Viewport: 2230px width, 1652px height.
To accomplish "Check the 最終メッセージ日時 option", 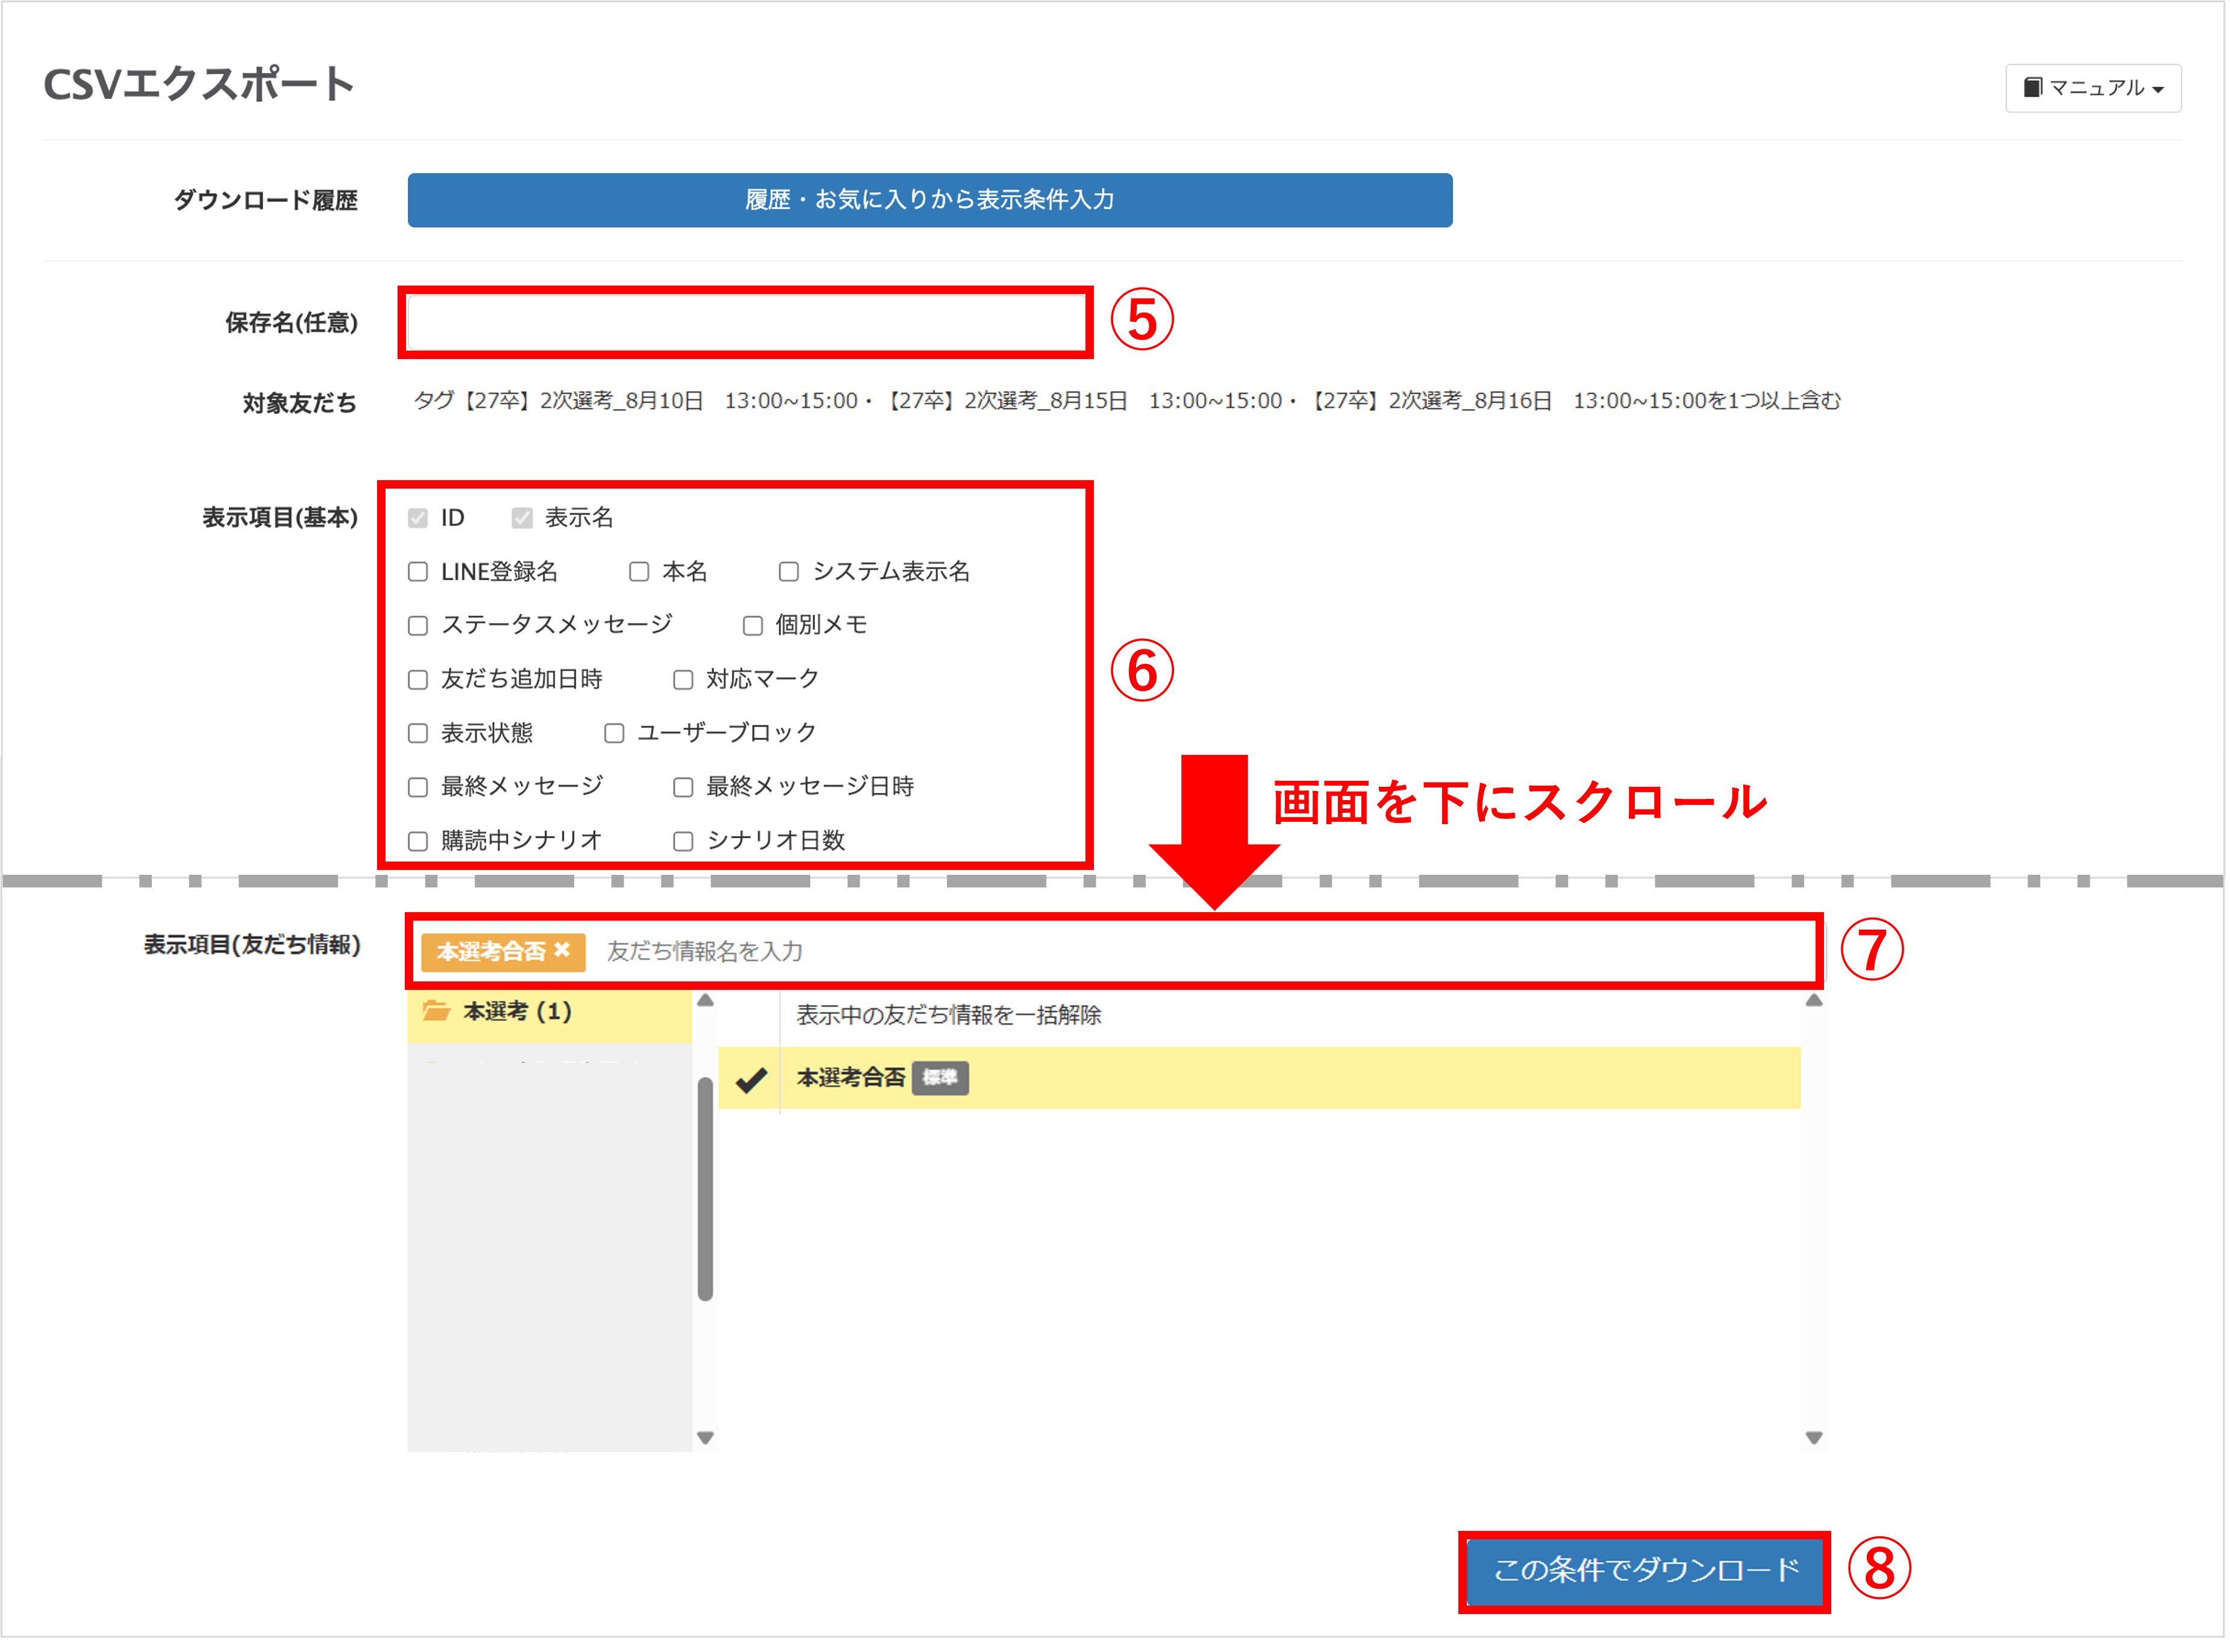I will (682, 787).
